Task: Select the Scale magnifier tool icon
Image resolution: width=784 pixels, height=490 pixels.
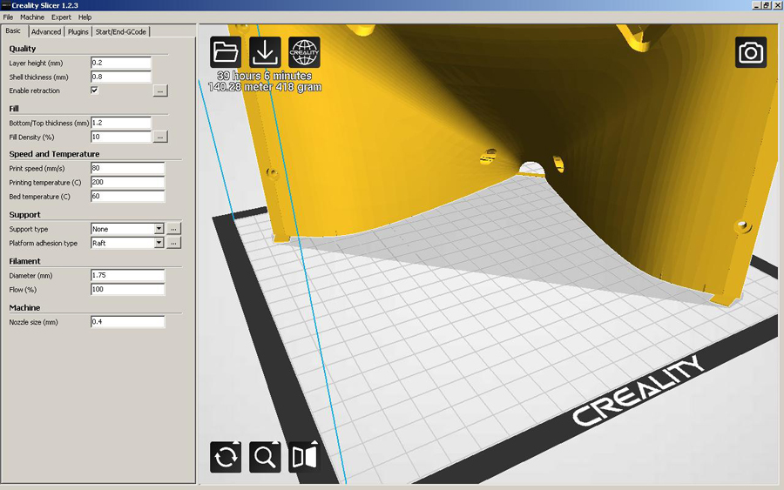Action: tap(265, 457)
